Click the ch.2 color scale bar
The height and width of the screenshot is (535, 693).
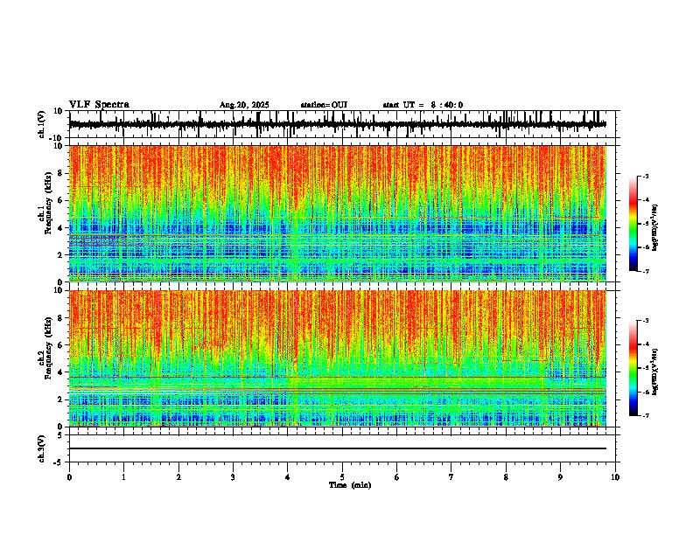click(633, 368)
